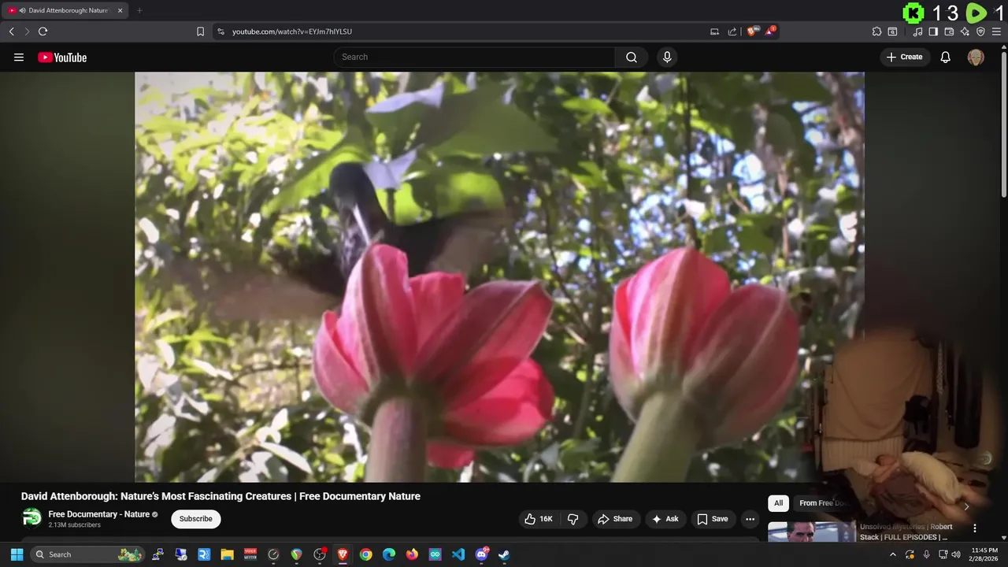Like the video showing 16K likes
Image resolution: width=1008 pixels, height=567 pixels.
pos(539,519)
